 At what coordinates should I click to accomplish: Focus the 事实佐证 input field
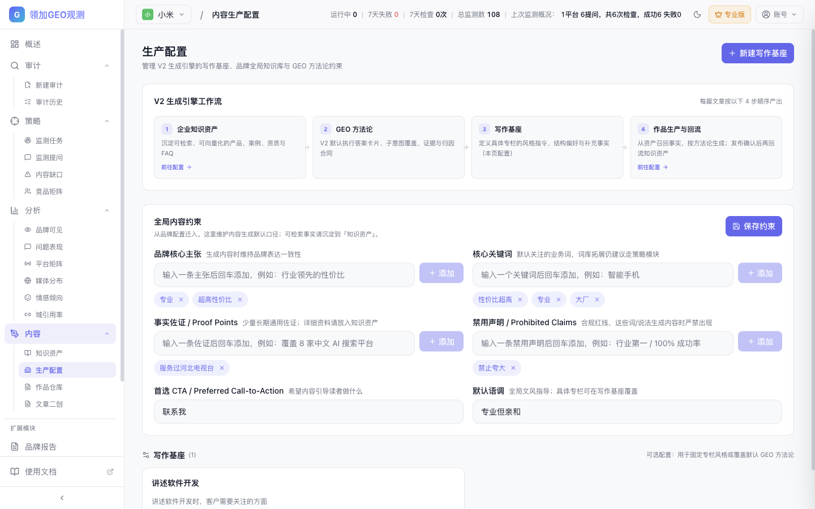(284, 343)
